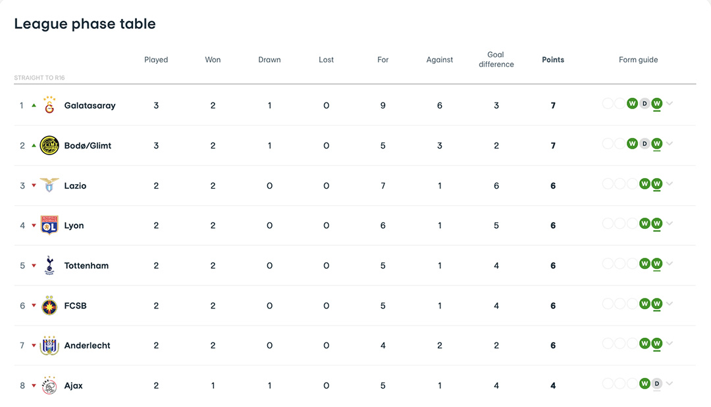Viewport: 711px width, 407px height.
Task: Click the Galatasaray club crest
Action: (49, 105)
